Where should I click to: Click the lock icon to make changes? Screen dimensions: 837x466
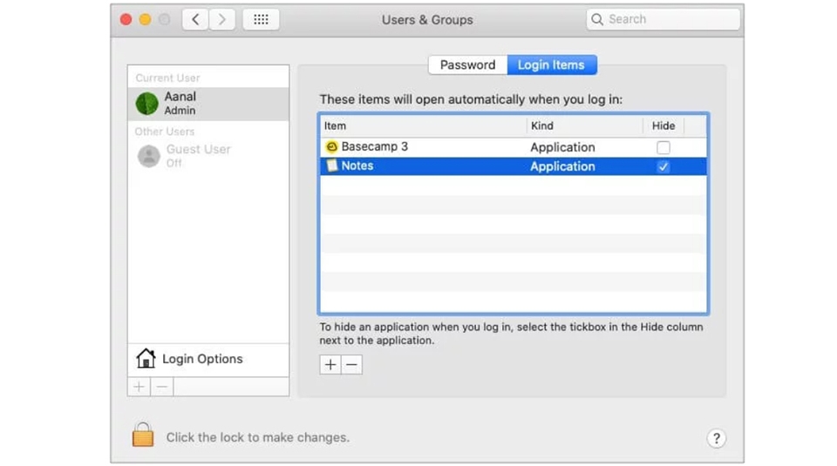(143, 435)
